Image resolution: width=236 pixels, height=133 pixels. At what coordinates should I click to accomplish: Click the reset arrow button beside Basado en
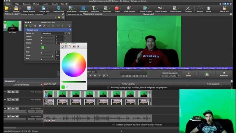[69, 33]
